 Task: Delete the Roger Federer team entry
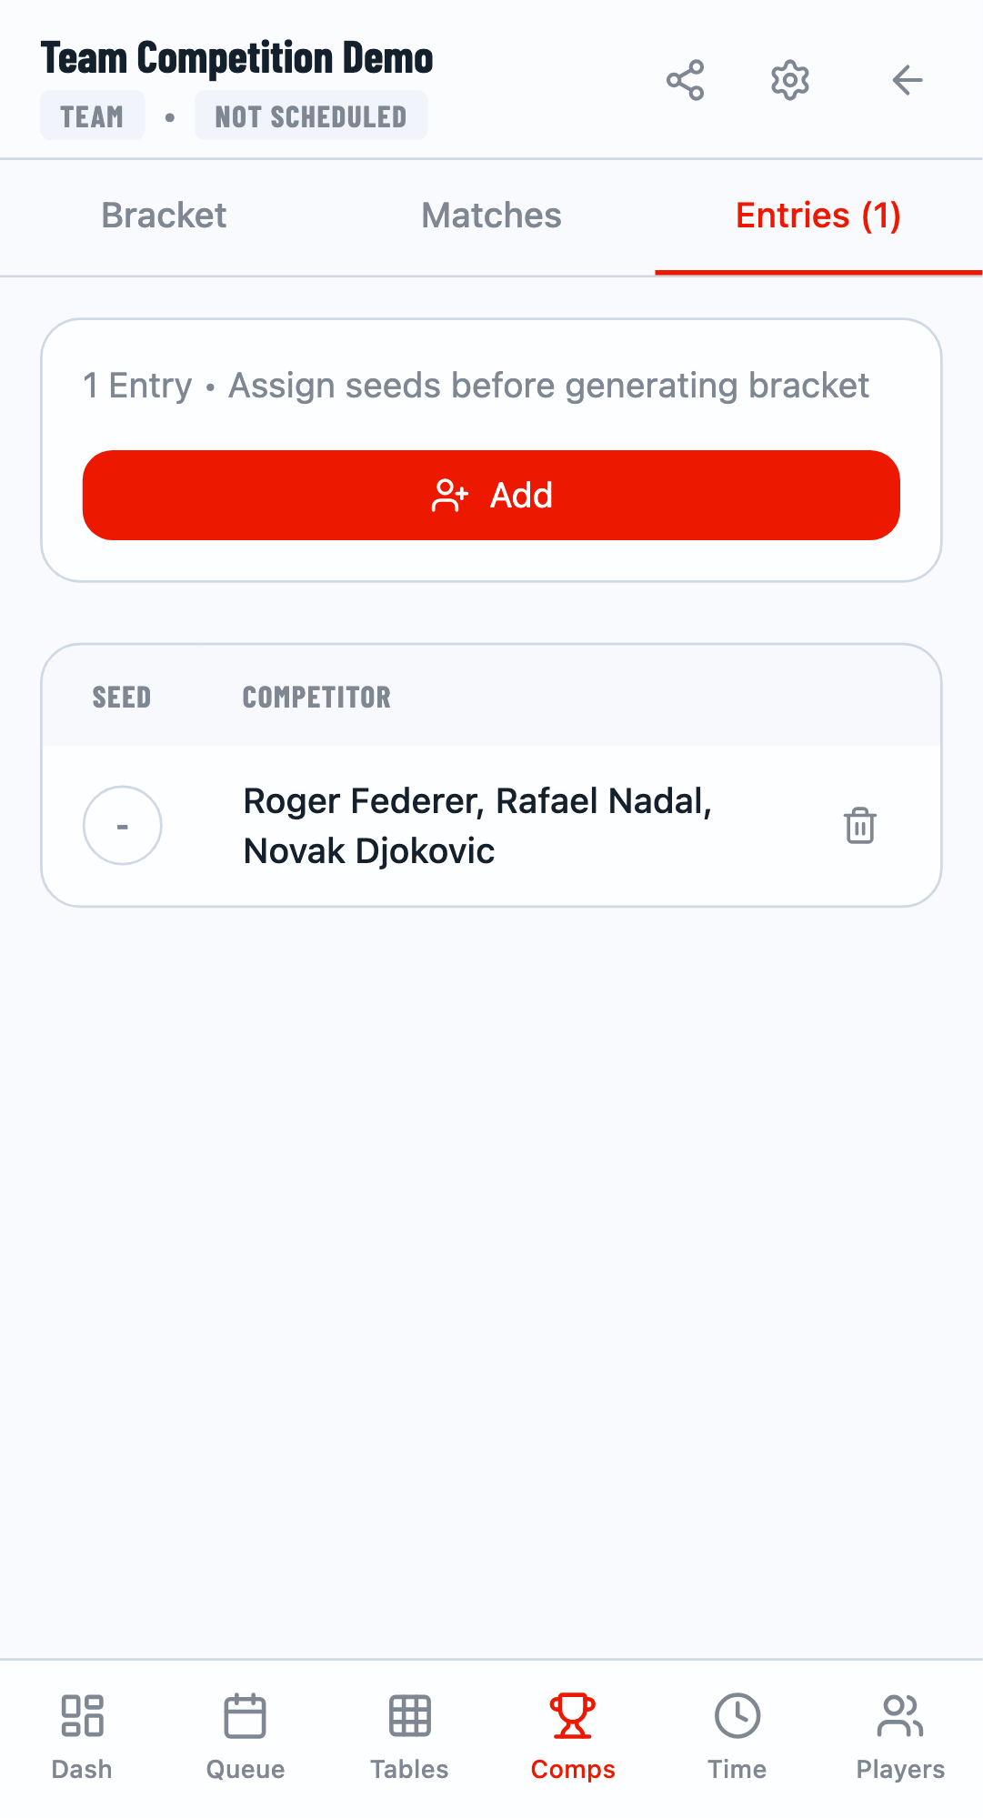click(x=859, y=826)
